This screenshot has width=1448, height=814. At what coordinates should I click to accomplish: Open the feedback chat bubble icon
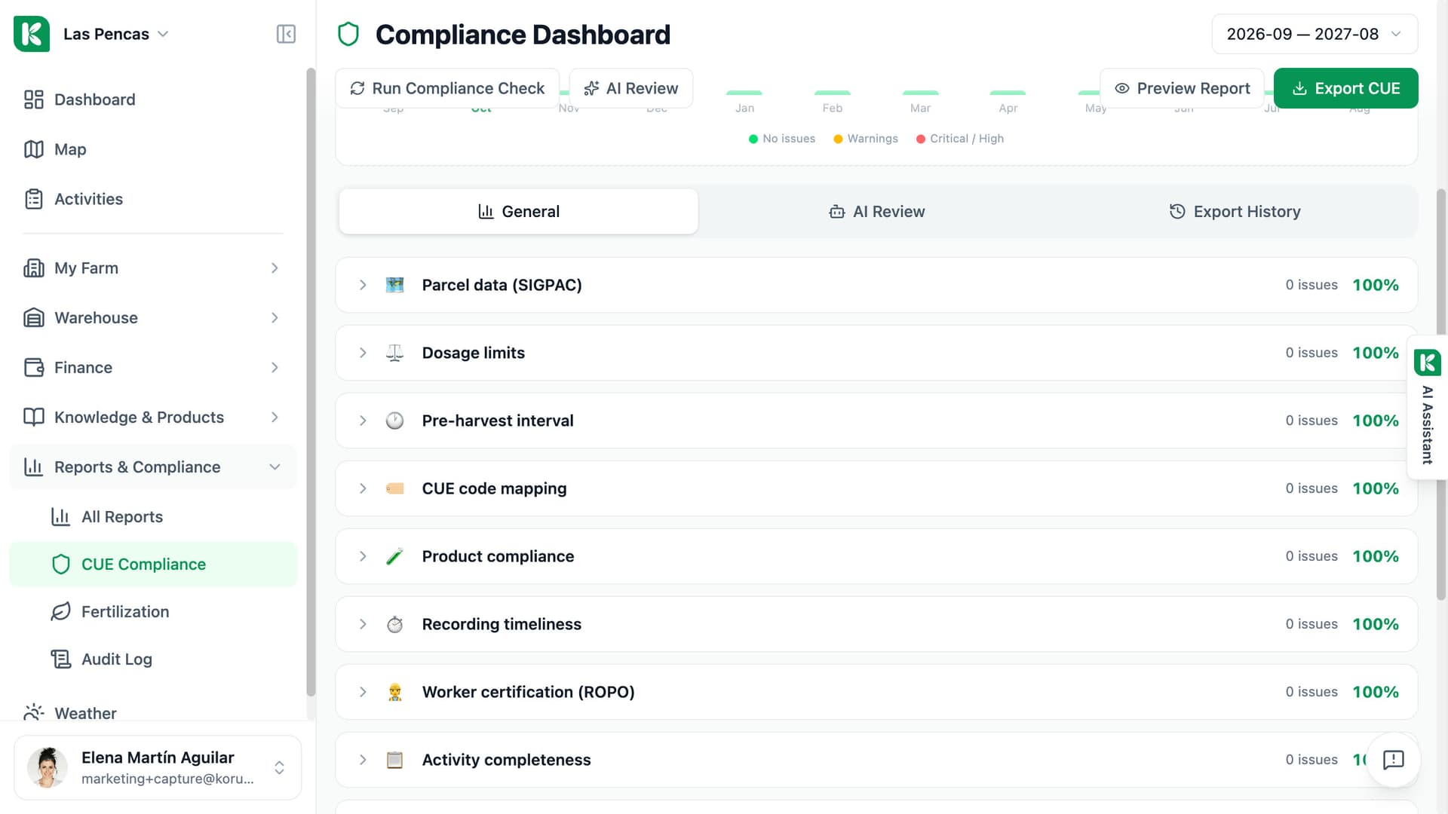(1393, 760)
